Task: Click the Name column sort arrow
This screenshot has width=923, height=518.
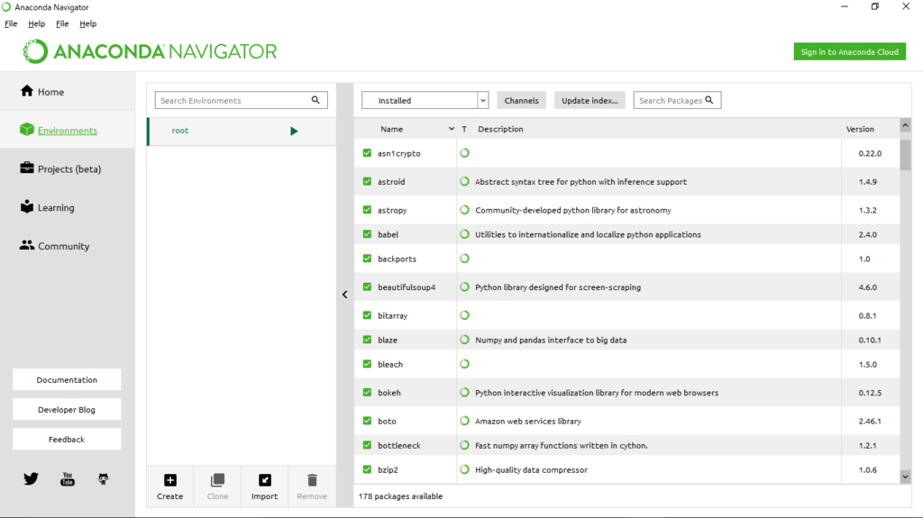Action: [x=452, y=129]
